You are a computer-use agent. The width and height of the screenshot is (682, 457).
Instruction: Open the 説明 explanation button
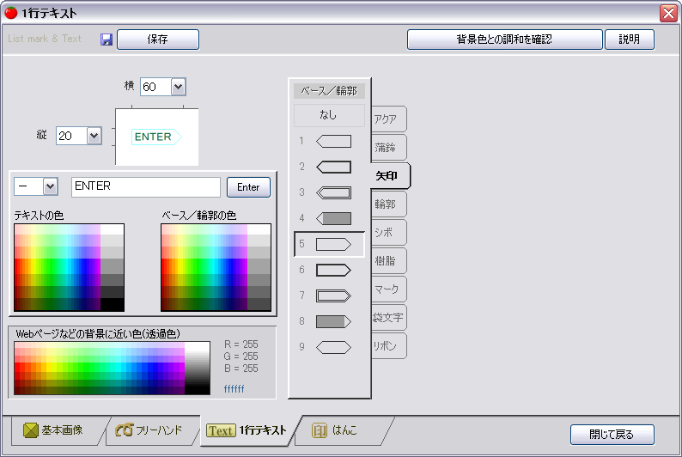tap(630, 40)
